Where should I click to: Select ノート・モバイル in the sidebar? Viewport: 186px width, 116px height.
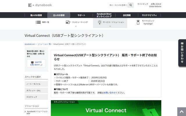pos(36,84)
